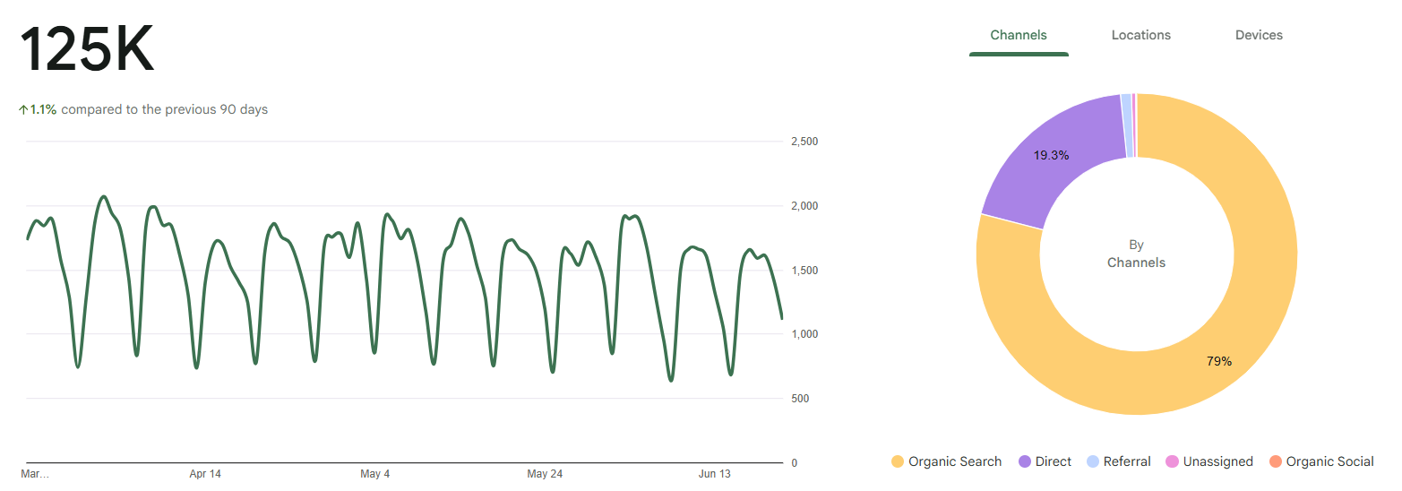
Task: Toggle the Organic Social legend label
Action: point(1329,461)
